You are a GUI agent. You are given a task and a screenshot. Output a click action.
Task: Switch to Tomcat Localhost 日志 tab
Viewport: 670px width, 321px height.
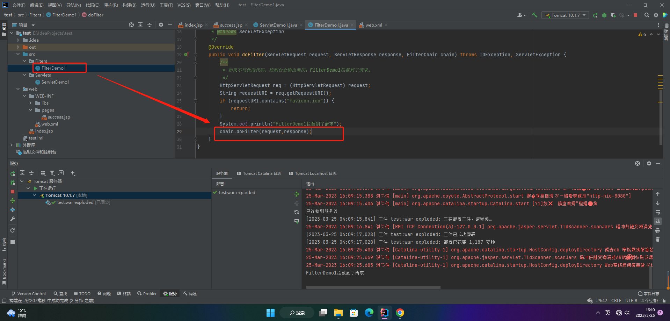coord(313,173)
